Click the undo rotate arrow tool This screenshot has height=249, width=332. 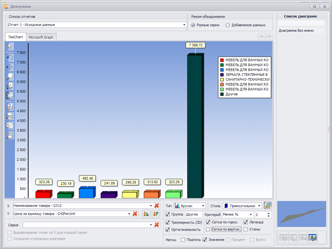coord(10,57)
